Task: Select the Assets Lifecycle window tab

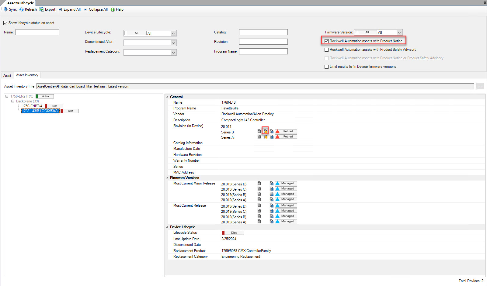Action: pos(21,3)
